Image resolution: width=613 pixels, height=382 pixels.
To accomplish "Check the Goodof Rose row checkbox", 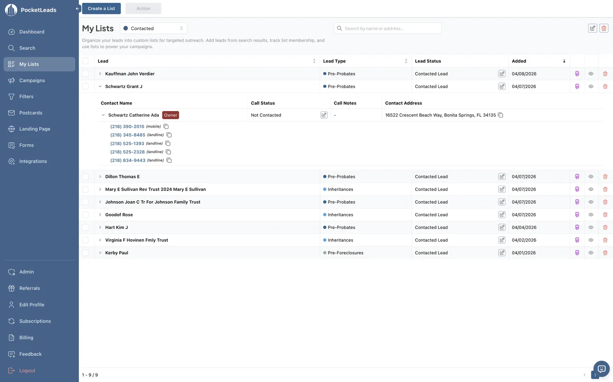I will (85, 214).
